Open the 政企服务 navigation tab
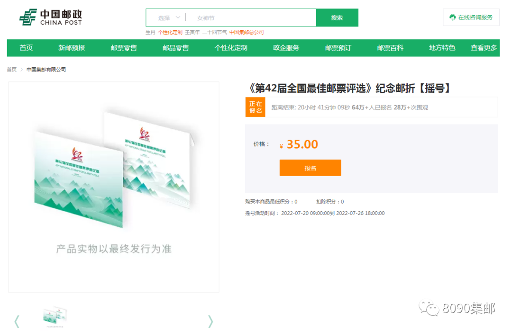 click(286, 48)
